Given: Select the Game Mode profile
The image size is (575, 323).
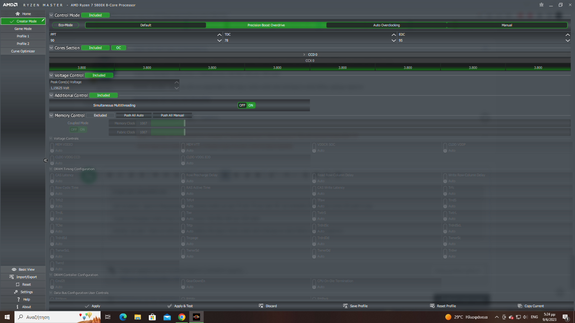Looking at the screenshot, I should (x=23, y=29).
